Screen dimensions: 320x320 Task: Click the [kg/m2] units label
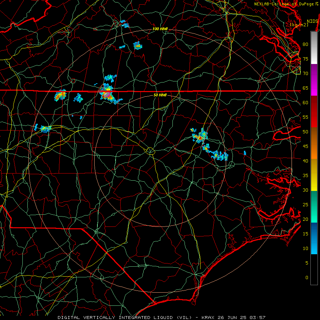pyautogui.click(x=299, y=25)
